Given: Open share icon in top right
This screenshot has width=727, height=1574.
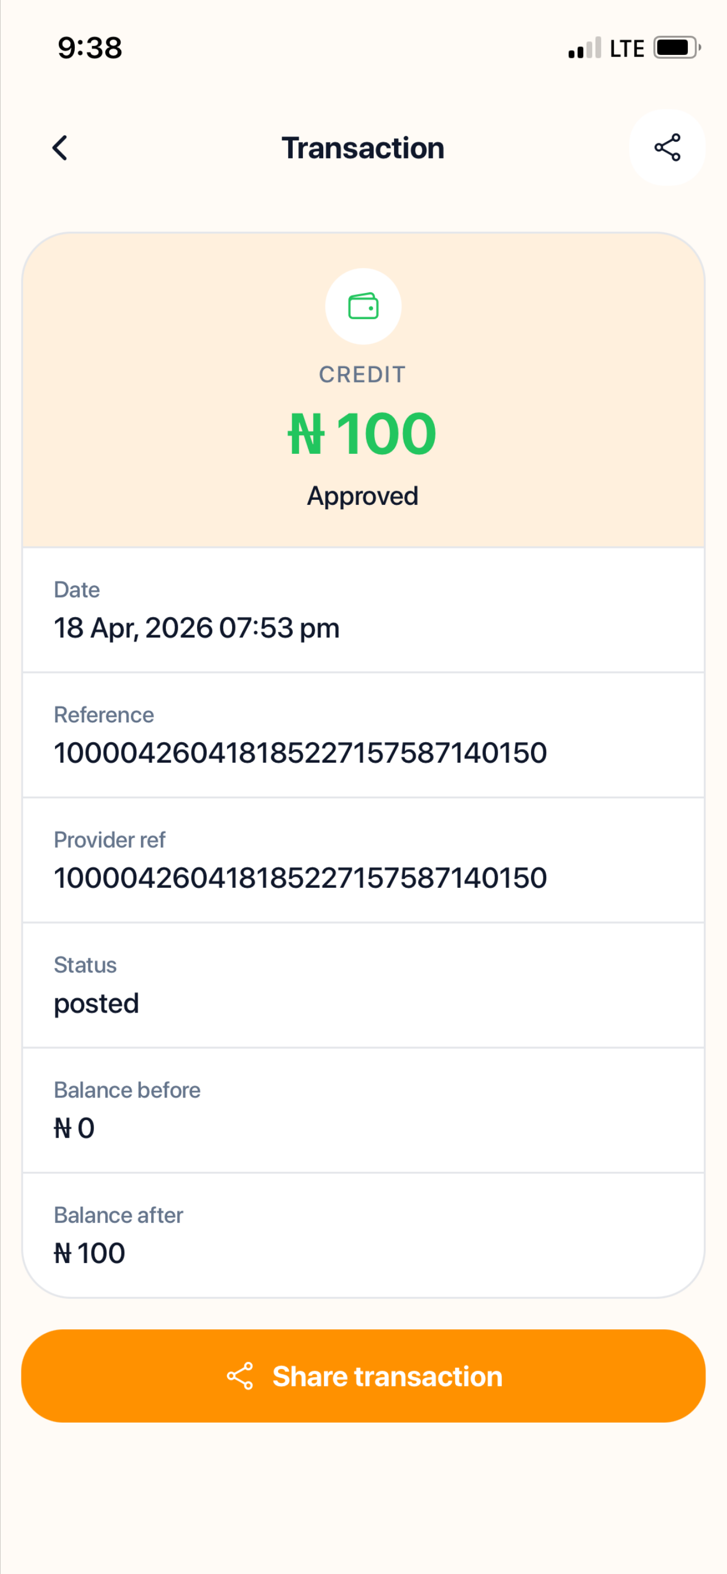Looking at the screenshot, I should click(667, 147).
